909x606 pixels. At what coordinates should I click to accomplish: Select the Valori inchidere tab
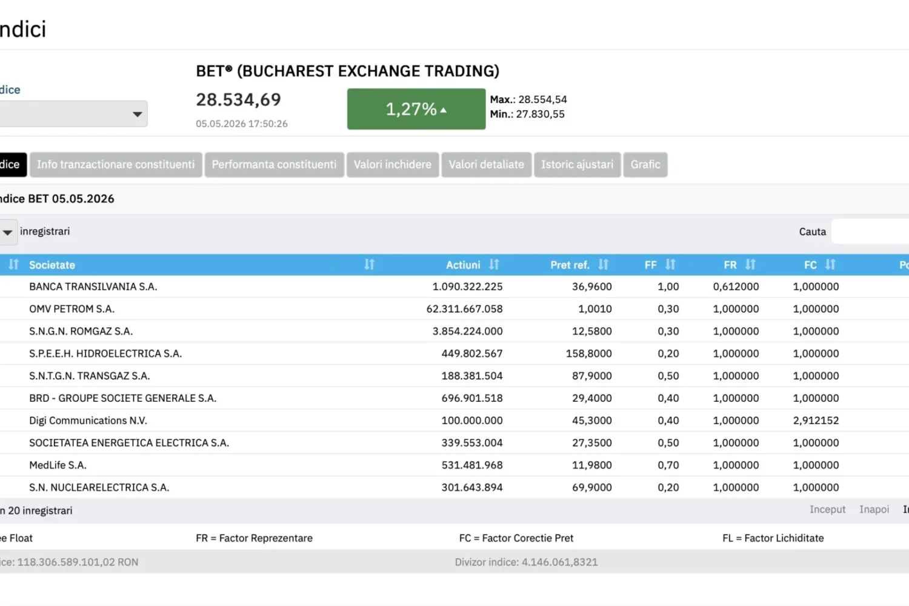tap(393, 165)
